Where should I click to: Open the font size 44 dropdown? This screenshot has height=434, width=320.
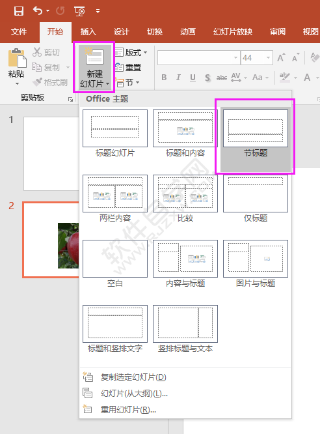268,57
